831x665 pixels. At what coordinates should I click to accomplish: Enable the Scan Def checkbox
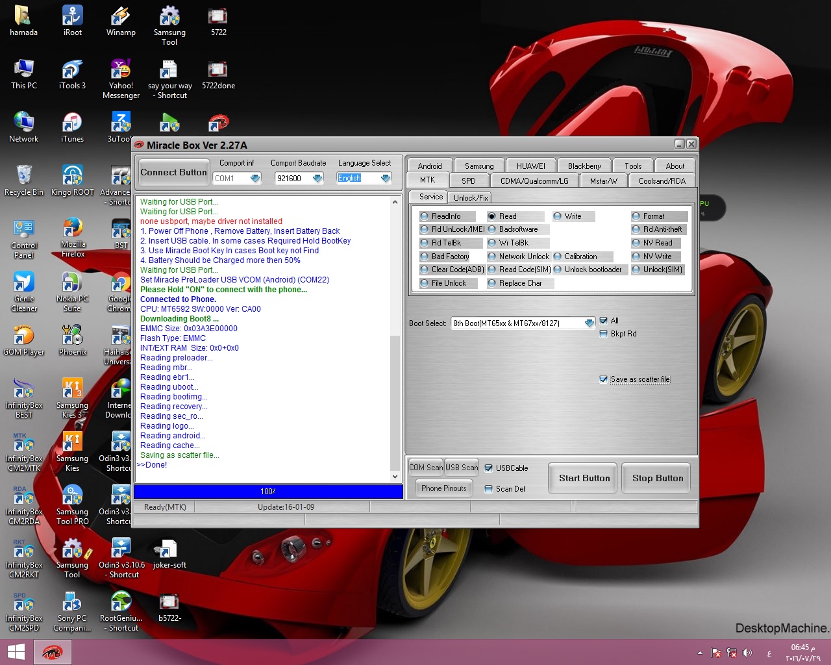489,489
